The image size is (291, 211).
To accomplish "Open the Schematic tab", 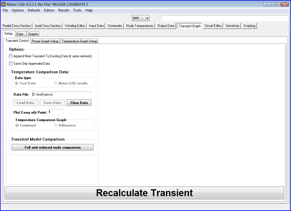I will pyautogui.click(x=115, y=26).
